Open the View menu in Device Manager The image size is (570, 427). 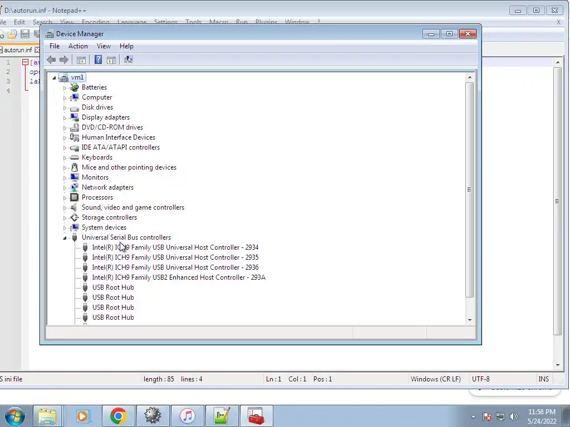[104, 46]
